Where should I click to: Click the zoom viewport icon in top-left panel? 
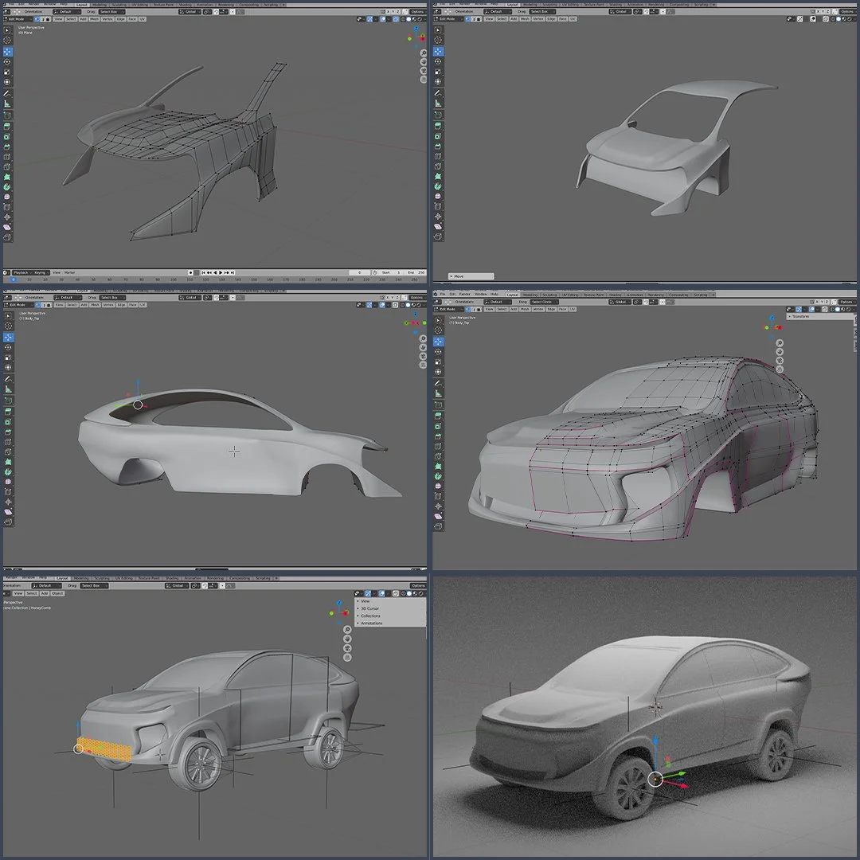424,53
